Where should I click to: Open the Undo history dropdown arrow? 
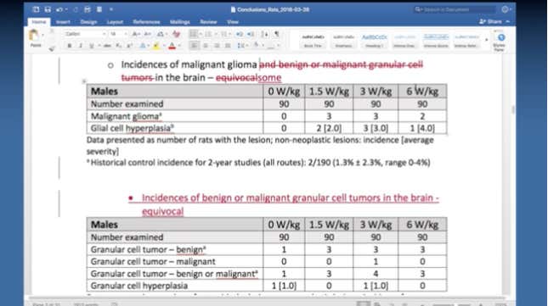tap(65, 10)
